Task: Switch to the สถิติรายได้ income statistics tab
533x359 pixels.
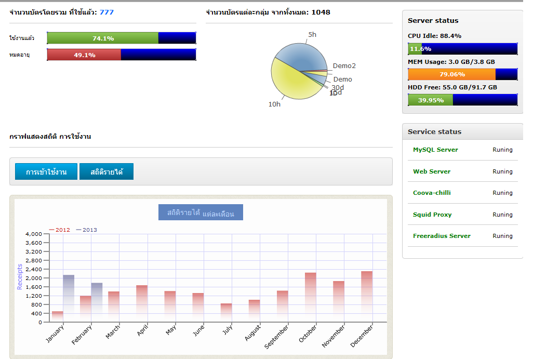Action: 106,171
